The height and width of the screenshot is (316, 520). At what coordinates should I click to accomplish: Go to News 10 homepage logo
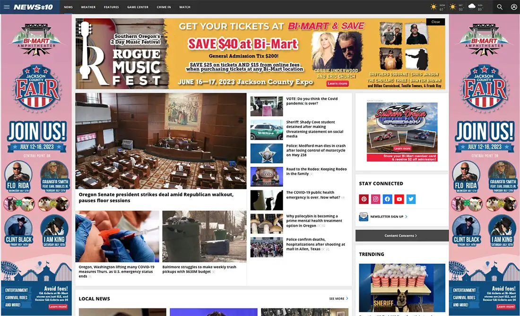[x=33, y=7]
